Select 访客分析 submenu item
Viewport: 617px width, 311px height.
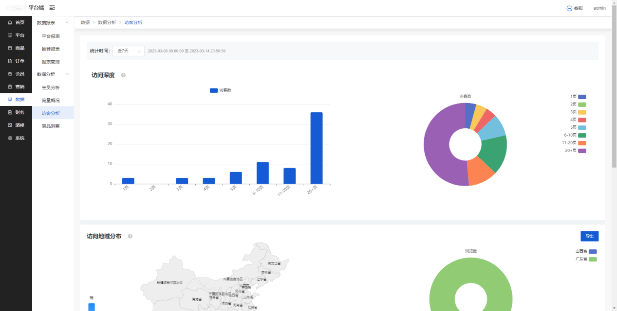(x=53, y=113)
